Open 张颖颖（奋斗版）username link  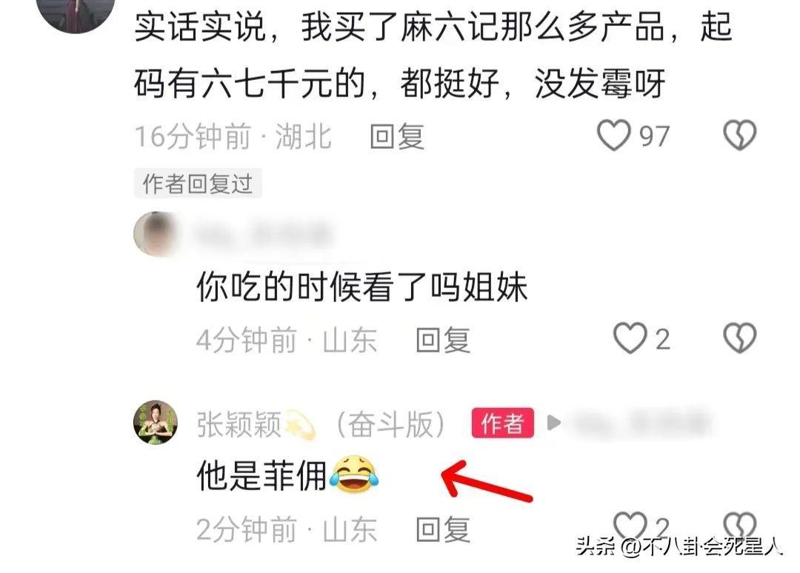point(321,424)
